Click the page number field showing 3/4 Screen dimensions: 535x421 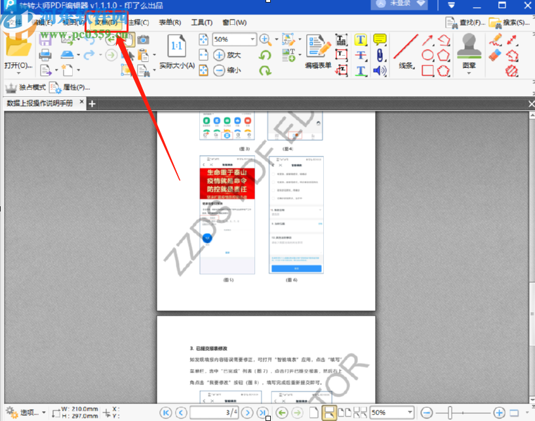pos(214,413)
